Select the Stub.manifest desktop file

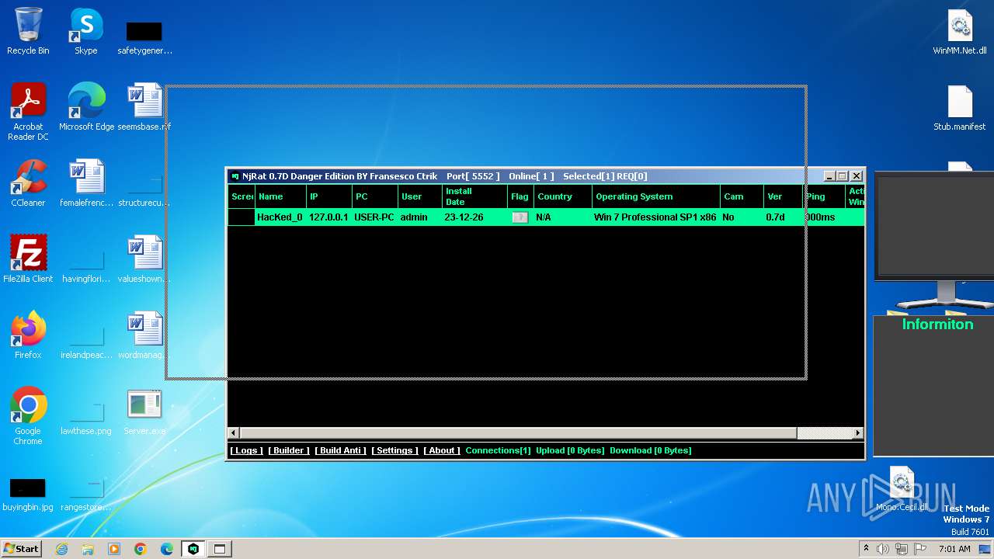pyautogui.click(x=960, y=107)
